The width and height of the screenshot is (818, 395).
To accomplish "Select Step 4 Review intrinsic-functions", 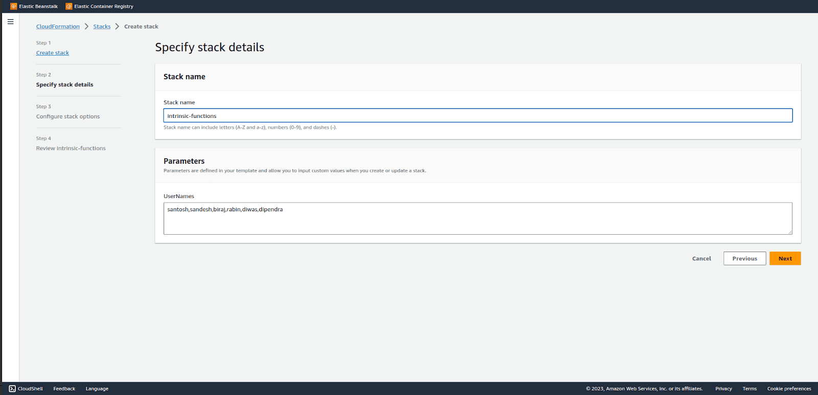I will (x=71, y=149).
